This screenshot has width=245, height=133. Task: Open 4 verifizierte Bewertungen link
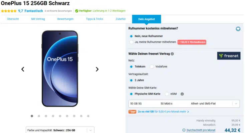(58, 11)
